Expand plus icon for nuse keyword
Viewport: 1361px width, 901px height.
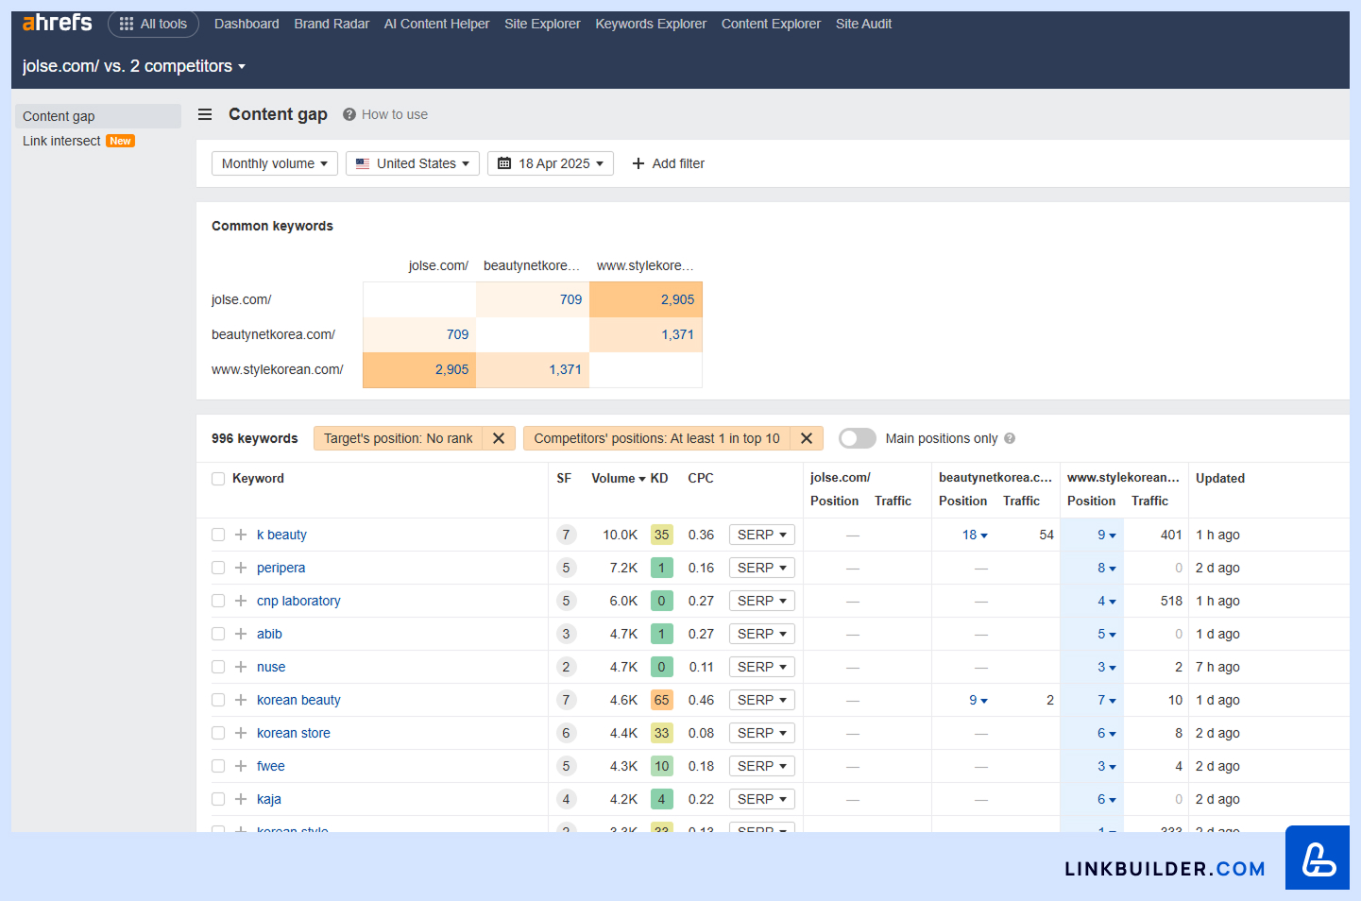(x=241, y=667)
